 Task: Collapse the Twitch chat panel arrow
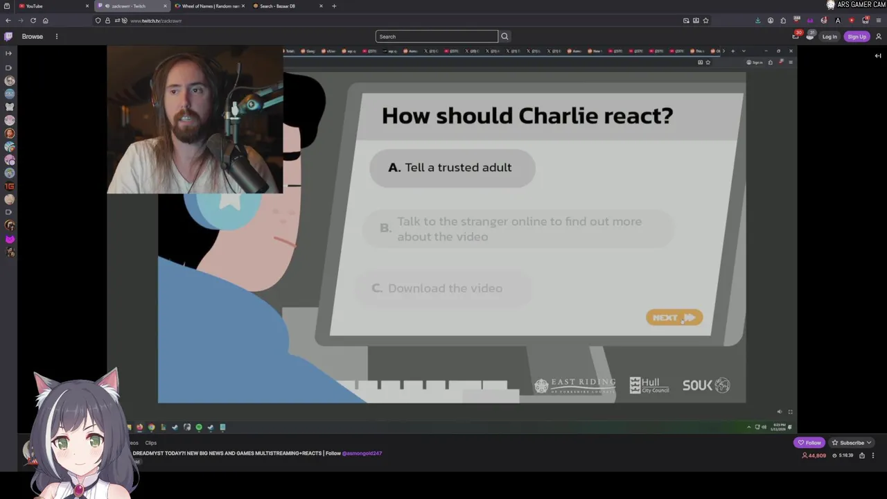click(x=878, y=55)
